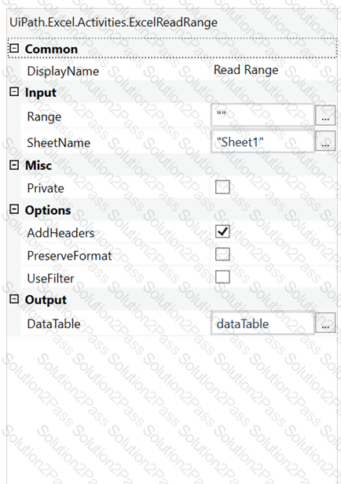
Task: Select the AddHeaders property label
Action: 60,233
